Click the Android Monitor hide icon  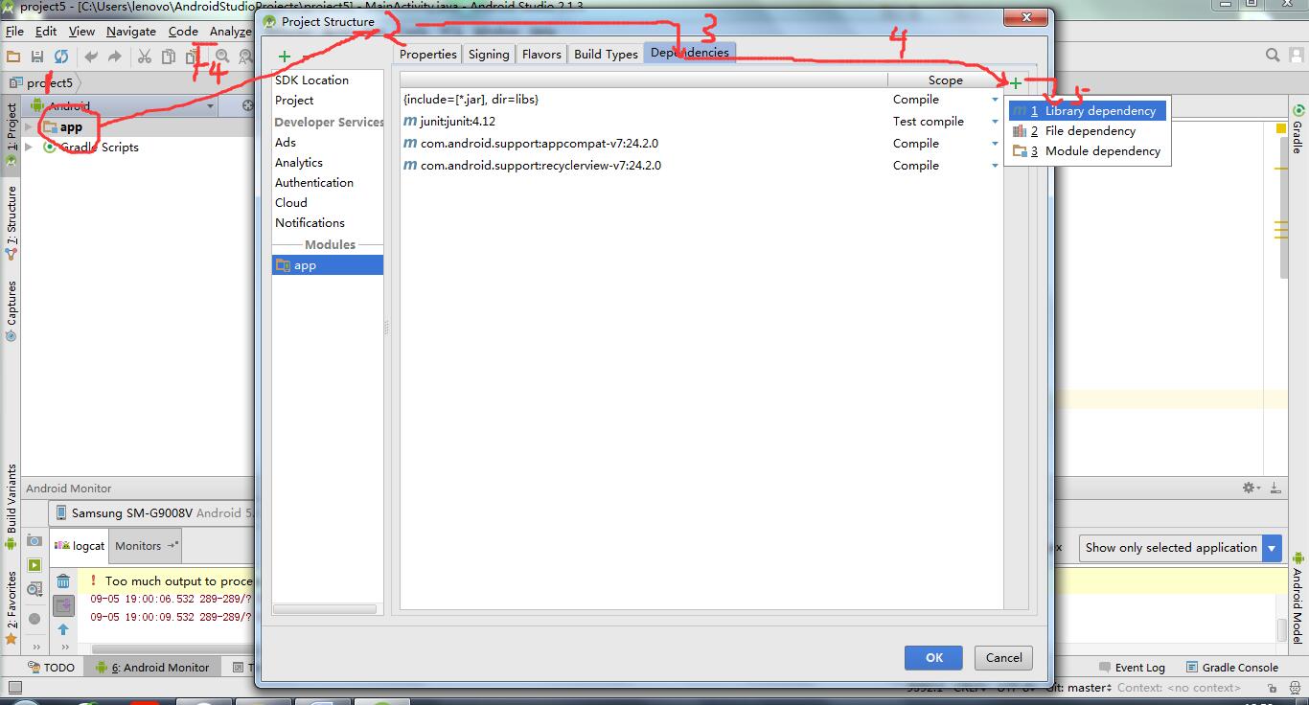click(1275, 488)
